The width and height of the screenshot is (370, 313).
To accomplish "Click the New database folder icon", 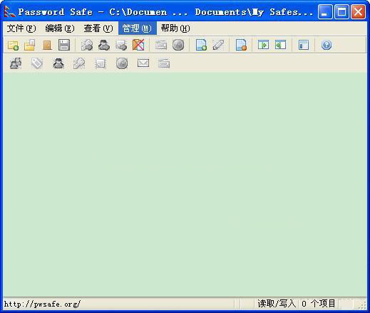I will (x=13, y=45).
